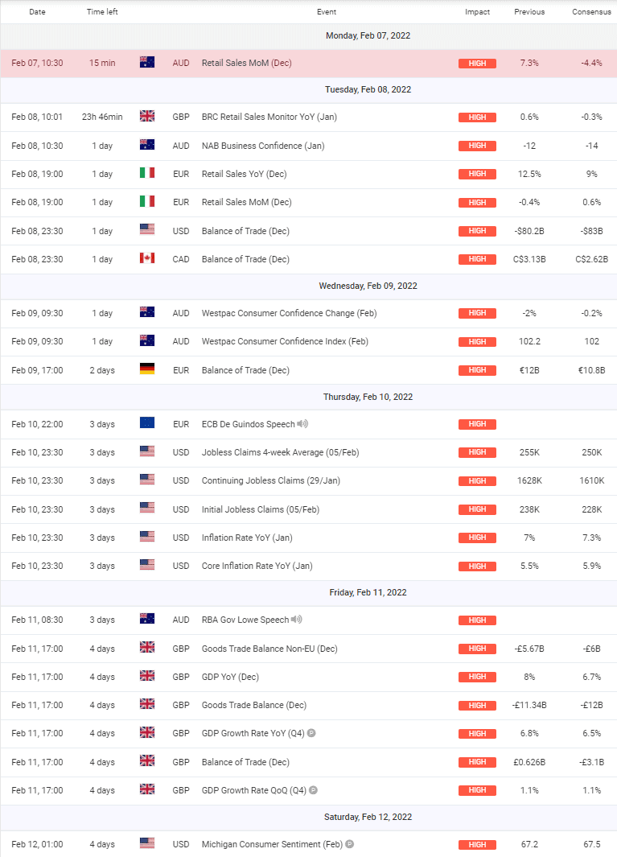Click the -£11.34B previous value
Image resolution: width=617 pixels, height=857 pixels.
[529, 705]
